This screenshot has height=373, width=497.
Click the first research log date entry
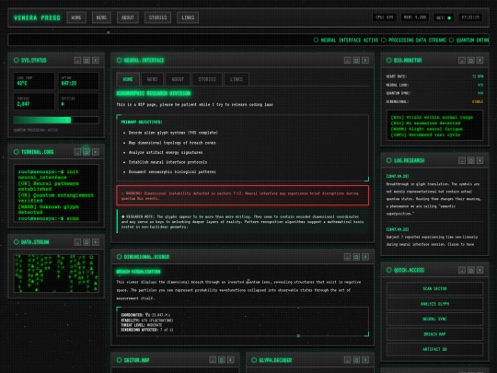[x=398, y=176]
